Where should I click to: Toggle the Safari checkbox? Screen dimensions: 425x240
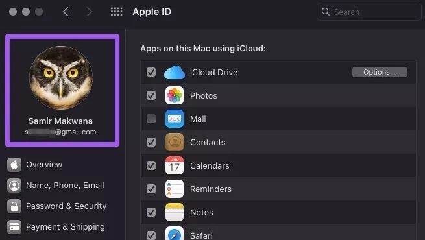pos(151,235)
